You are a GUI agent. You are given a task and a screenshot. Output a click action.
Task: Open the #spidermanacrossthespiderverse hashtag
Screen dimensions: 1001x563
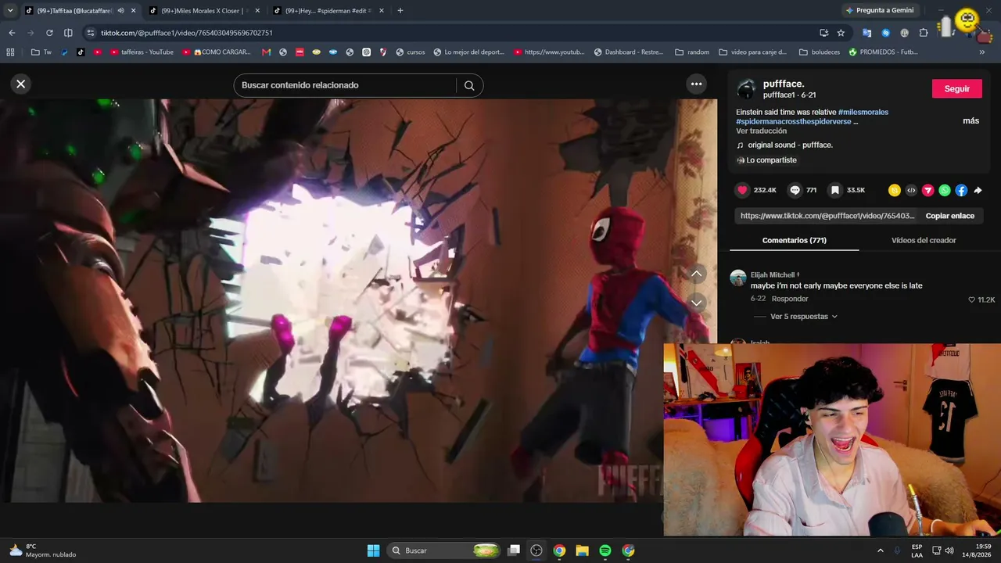coord(793,122)
